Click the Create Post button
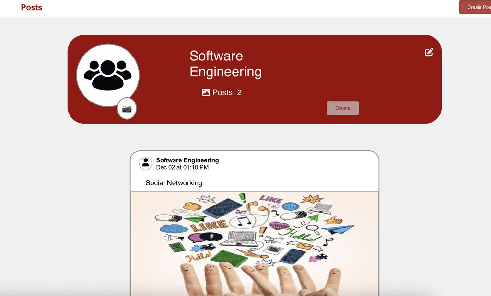The width and height of the screenshot is (491, 296). click(476, 7)
